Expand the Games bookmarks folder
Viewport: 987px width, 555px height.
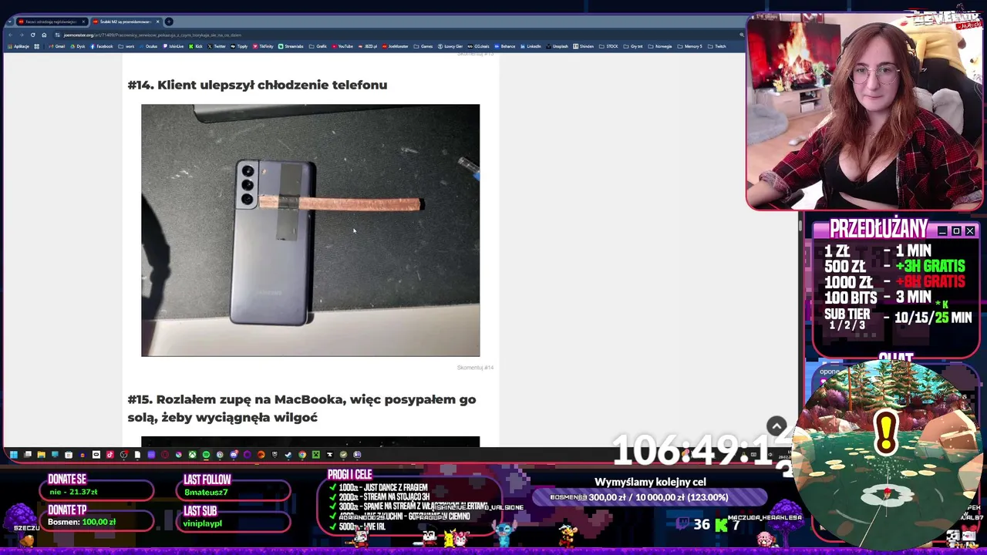tap(423, 46)
